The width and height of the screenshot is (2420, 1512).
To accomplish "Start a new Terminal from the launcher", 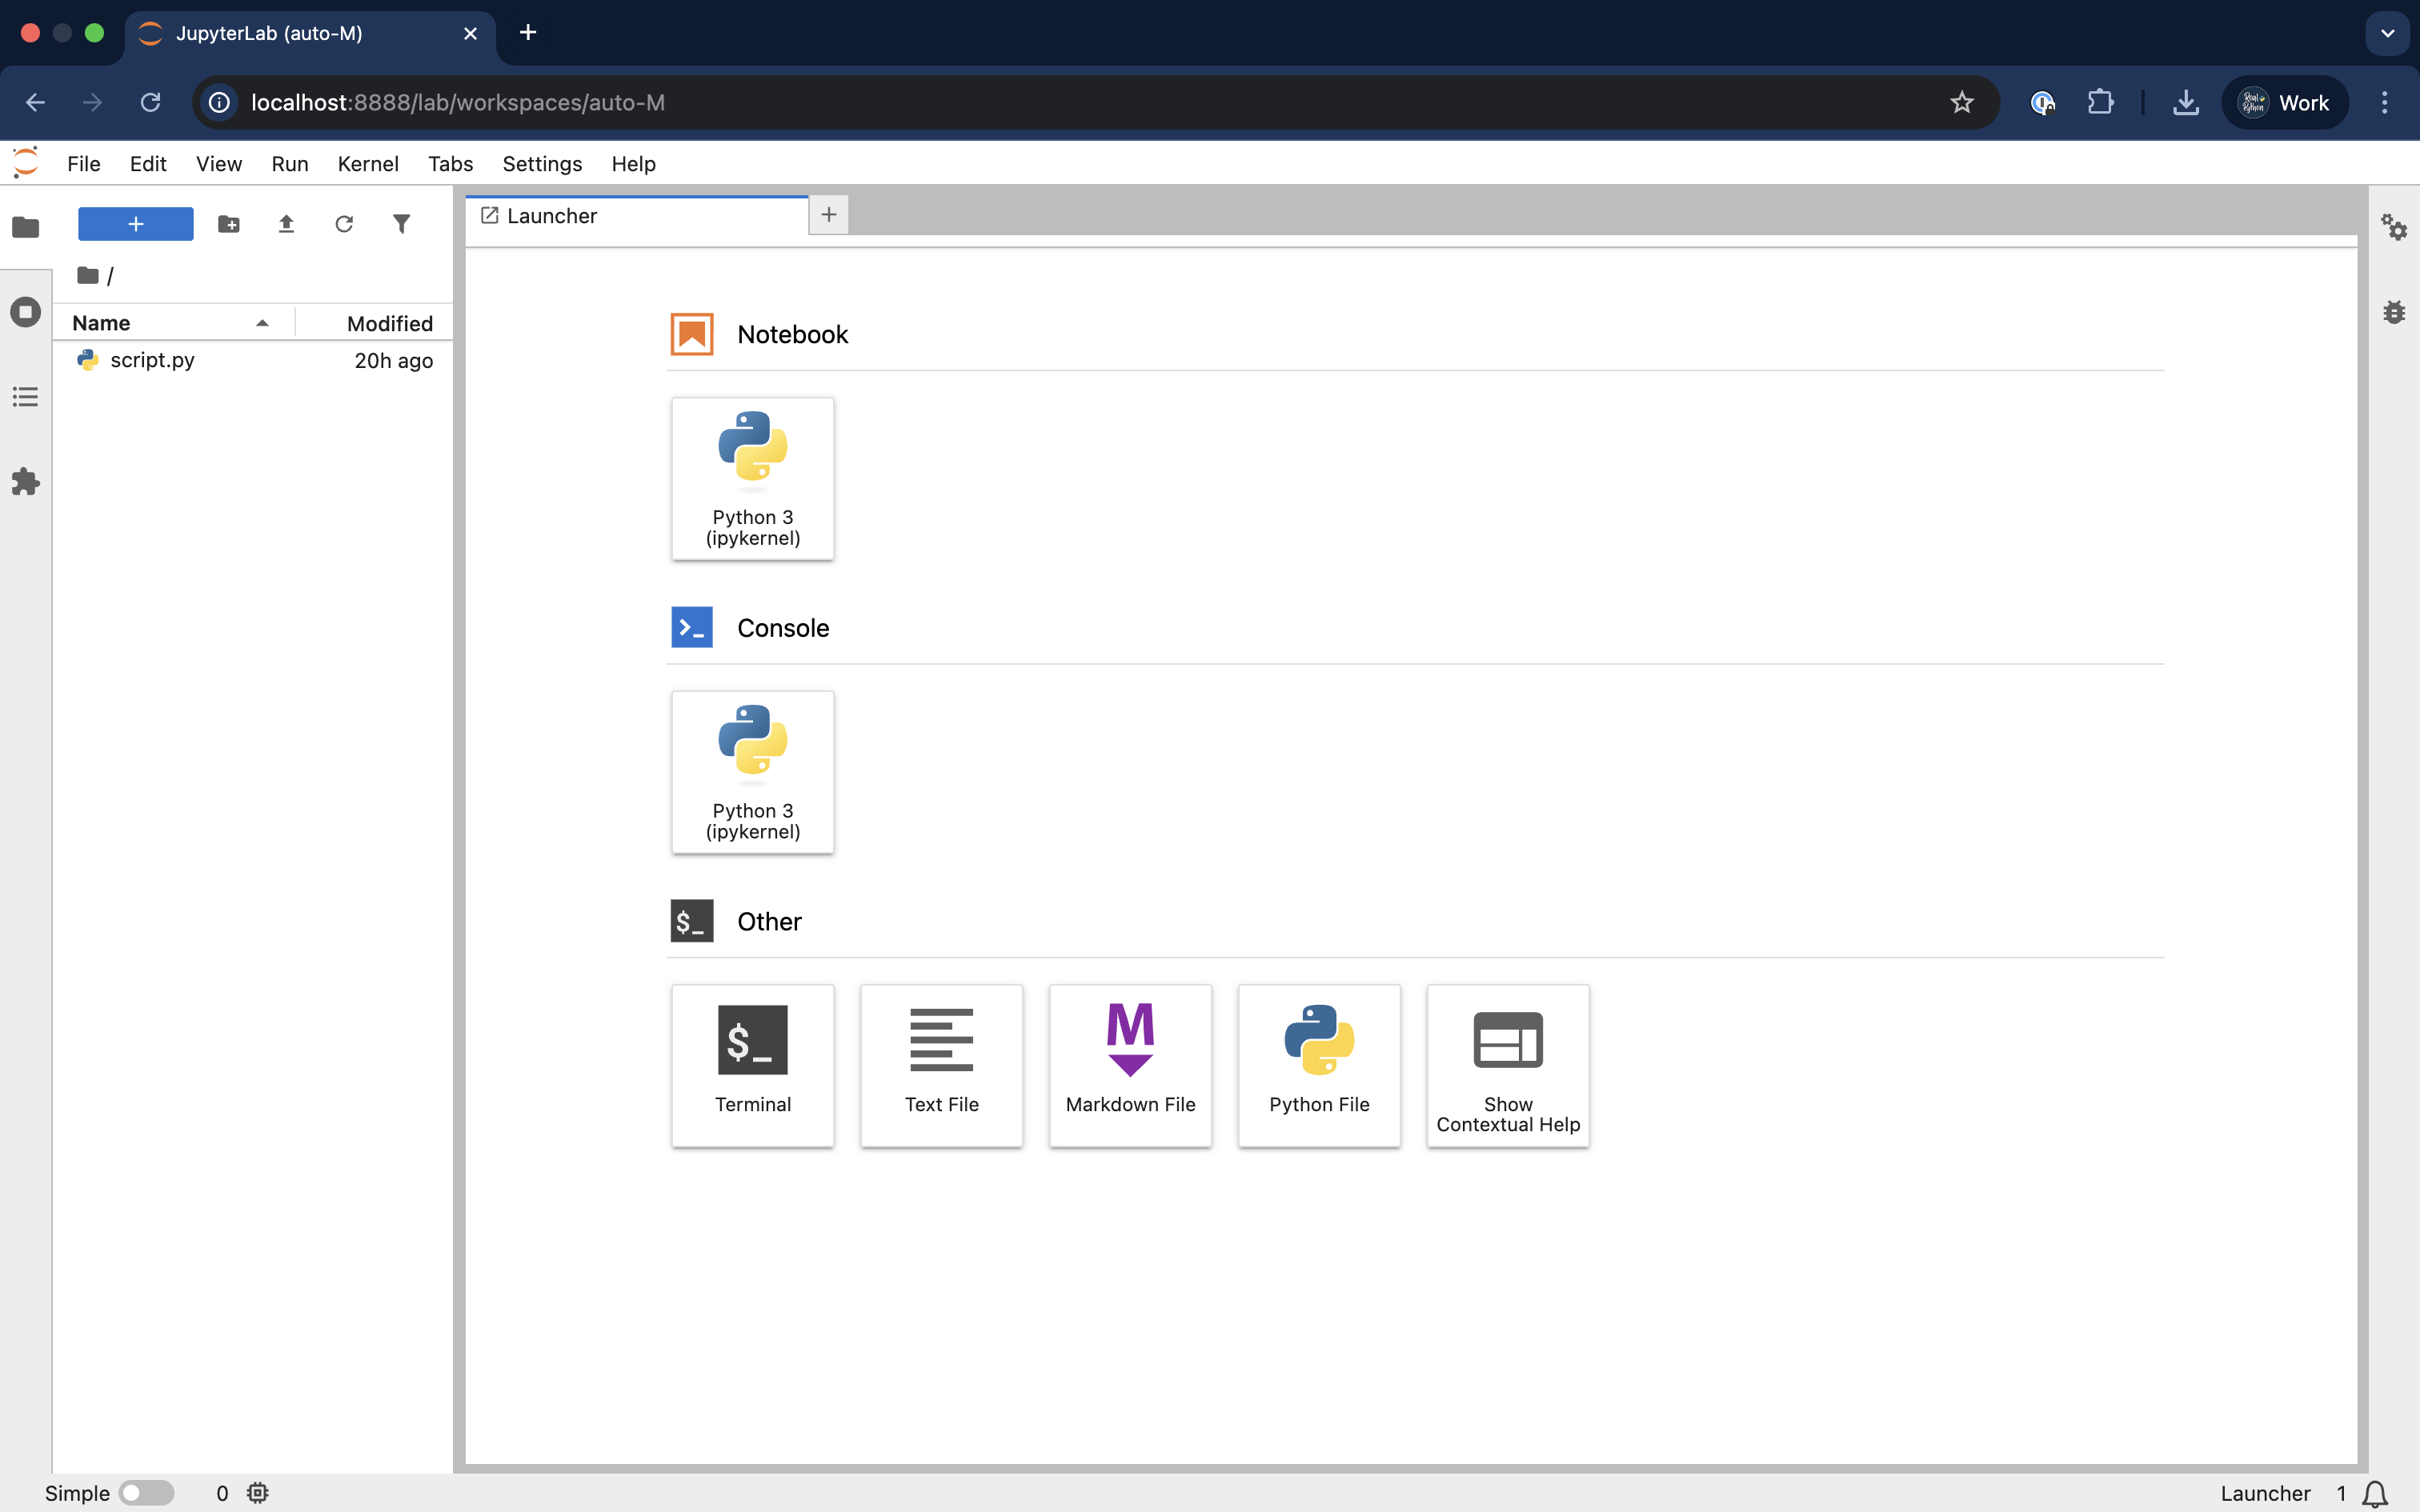I will [x=753, y=1066].
